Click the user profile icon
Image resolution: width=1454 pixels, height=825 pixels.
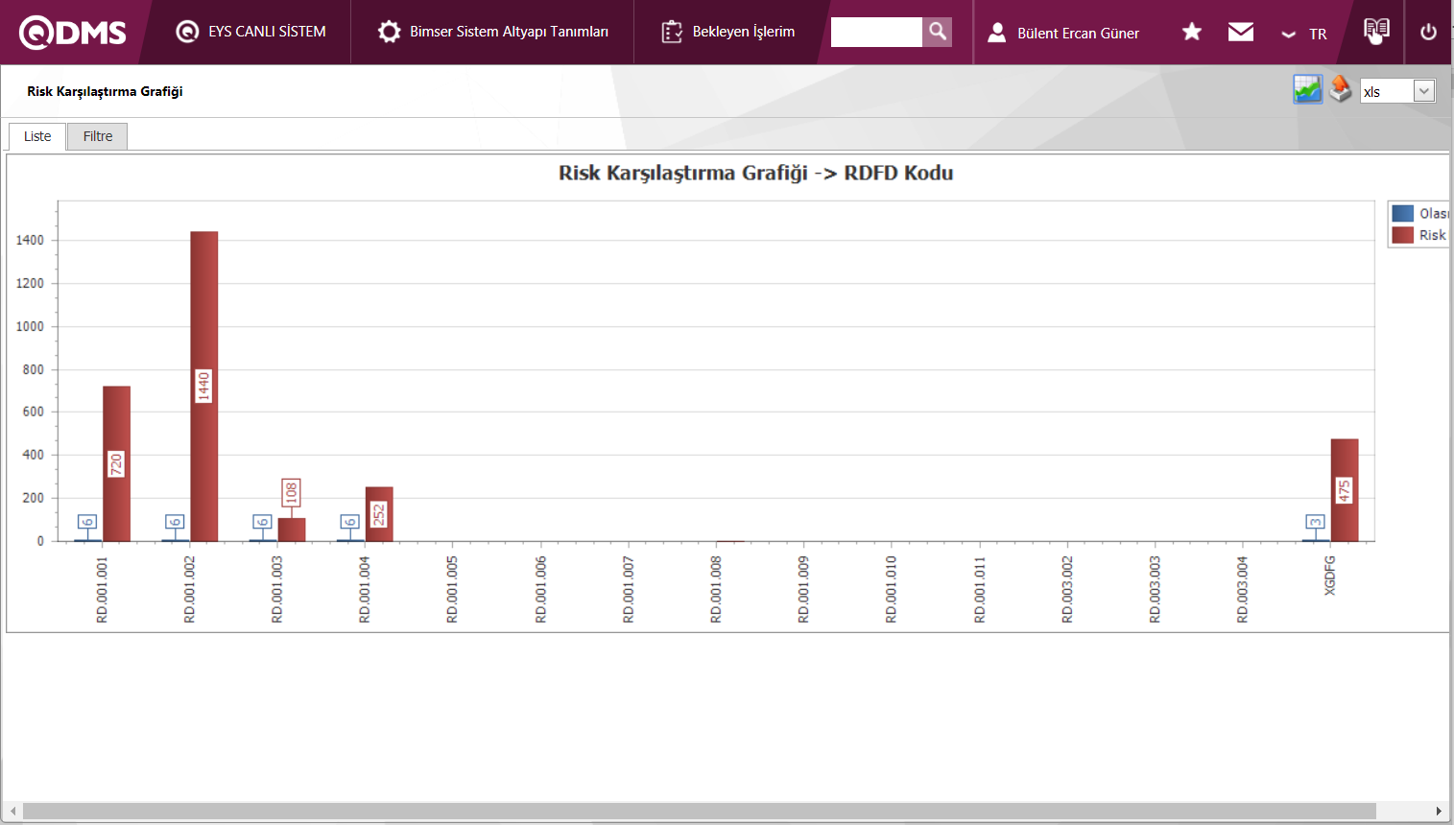click(x=997, y=33)
